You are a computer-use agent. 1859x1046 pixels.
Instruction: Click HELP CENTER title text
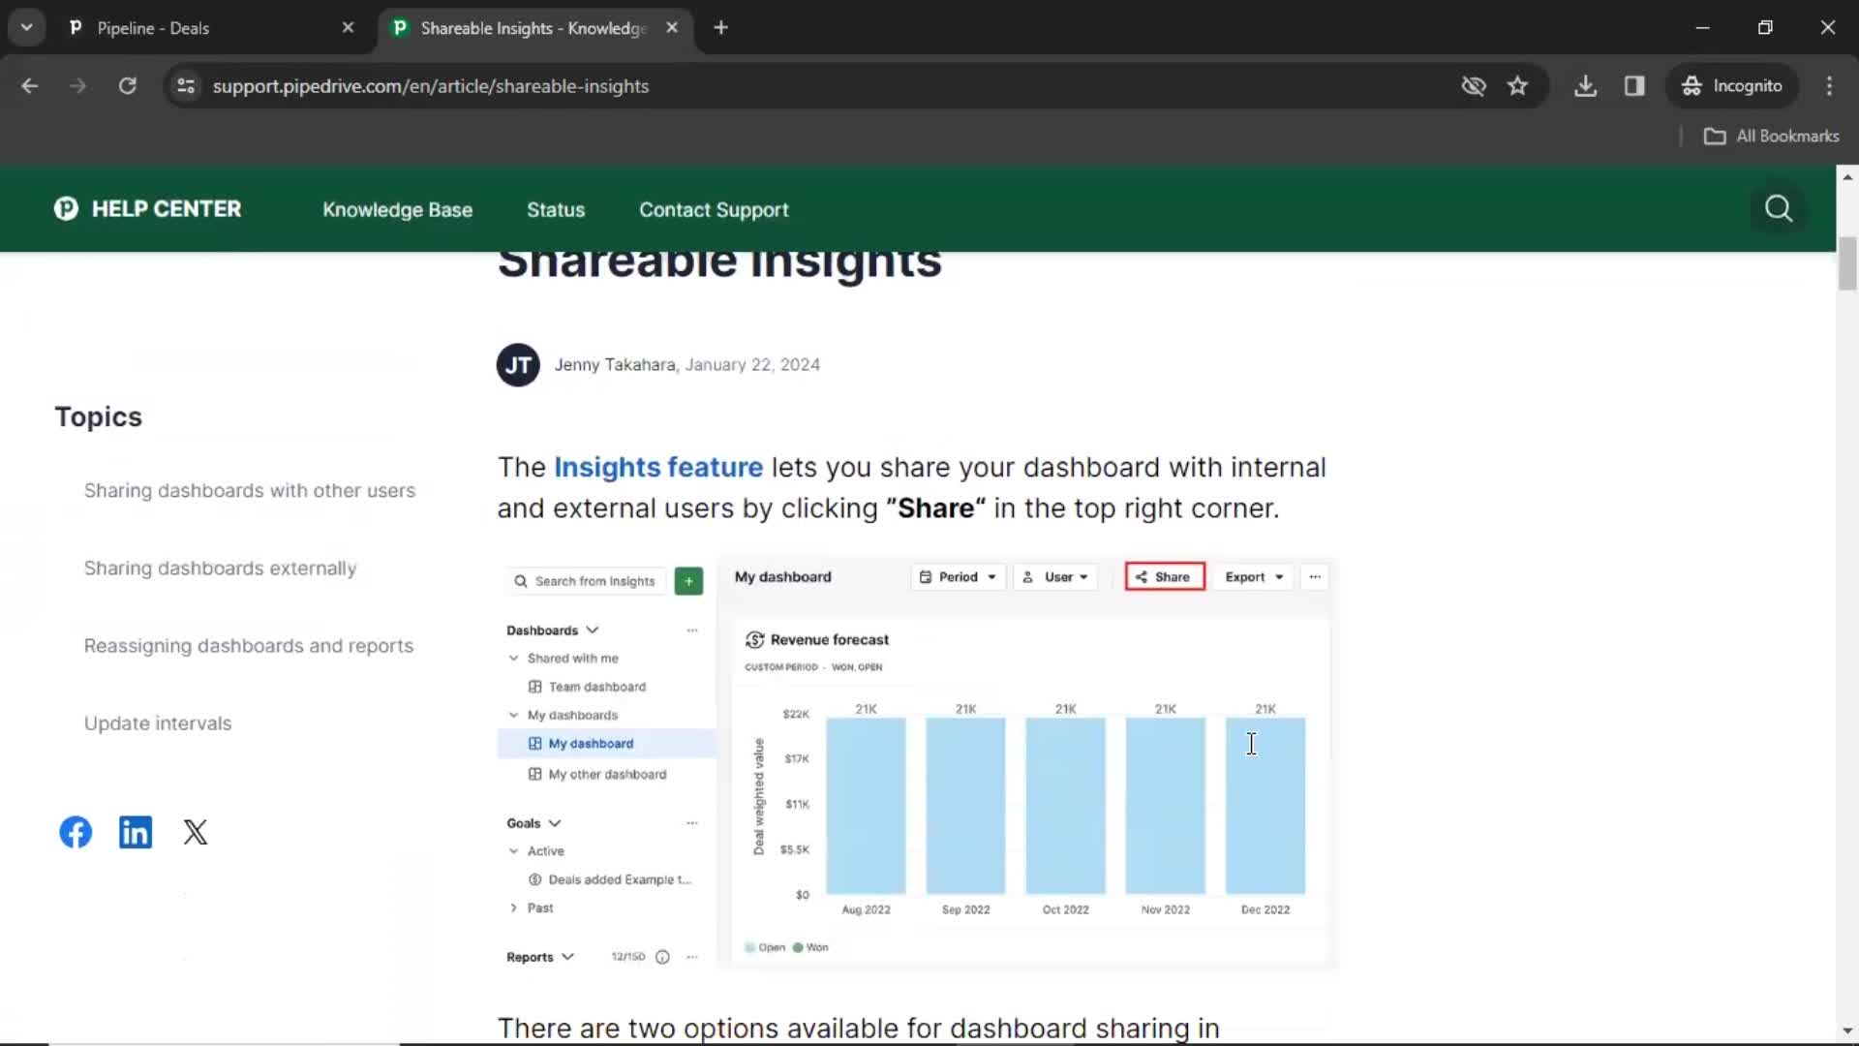(x=167, y=208)
